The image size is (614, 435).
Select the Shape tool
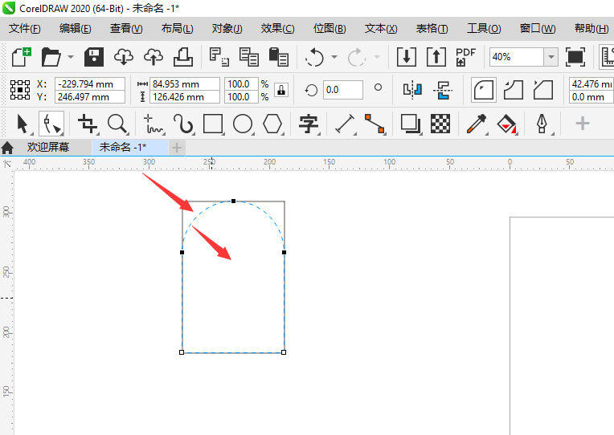[51, 124]
